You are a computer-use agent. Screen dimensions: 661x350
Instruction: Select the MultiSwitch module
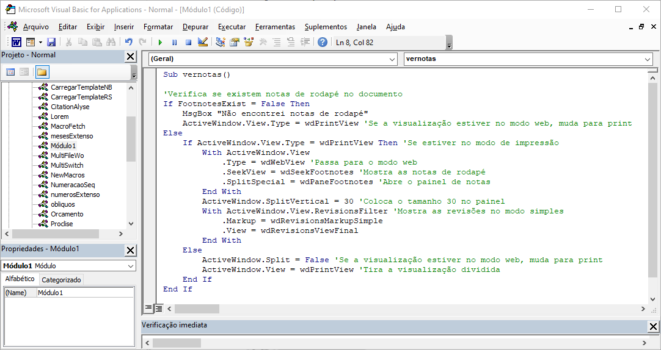[x=67, y=165]
